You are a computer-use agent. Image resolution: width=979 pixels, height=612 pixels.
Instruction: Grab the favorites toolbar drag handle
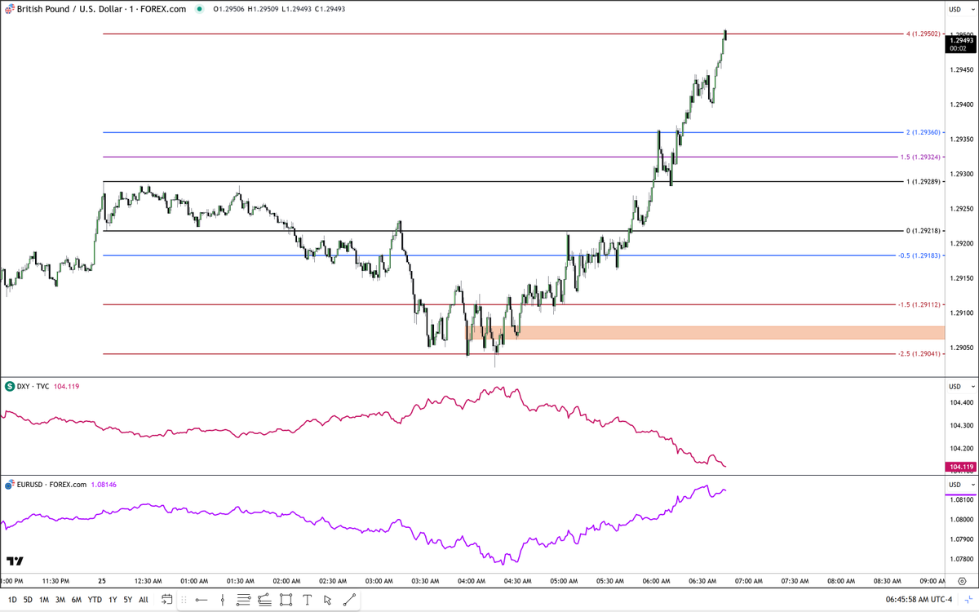[184, 600]
